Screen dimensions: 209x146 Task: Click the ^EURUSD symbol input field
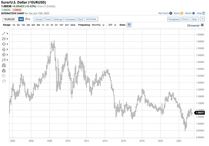10,19
